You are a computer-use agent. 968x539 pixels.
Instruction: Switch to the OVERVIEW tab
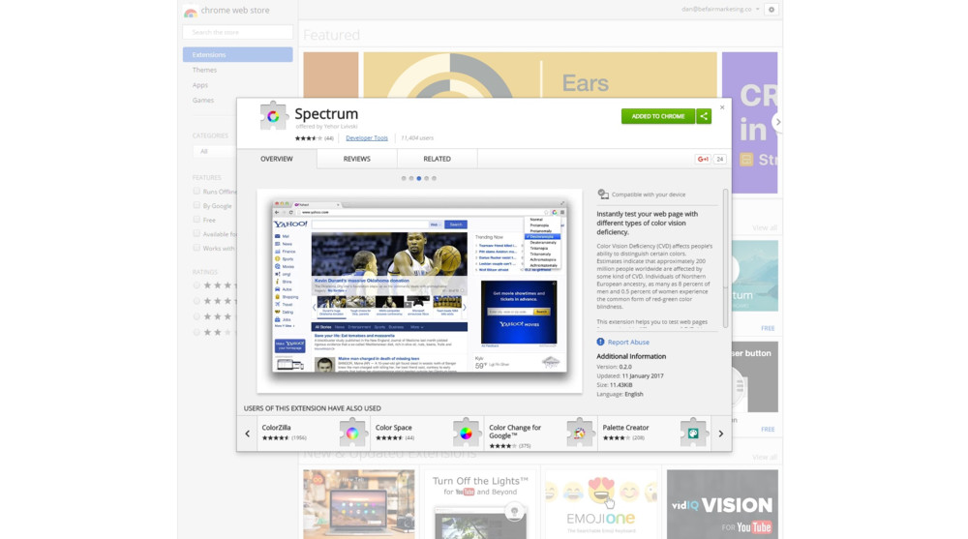click(x=277, y=159)
